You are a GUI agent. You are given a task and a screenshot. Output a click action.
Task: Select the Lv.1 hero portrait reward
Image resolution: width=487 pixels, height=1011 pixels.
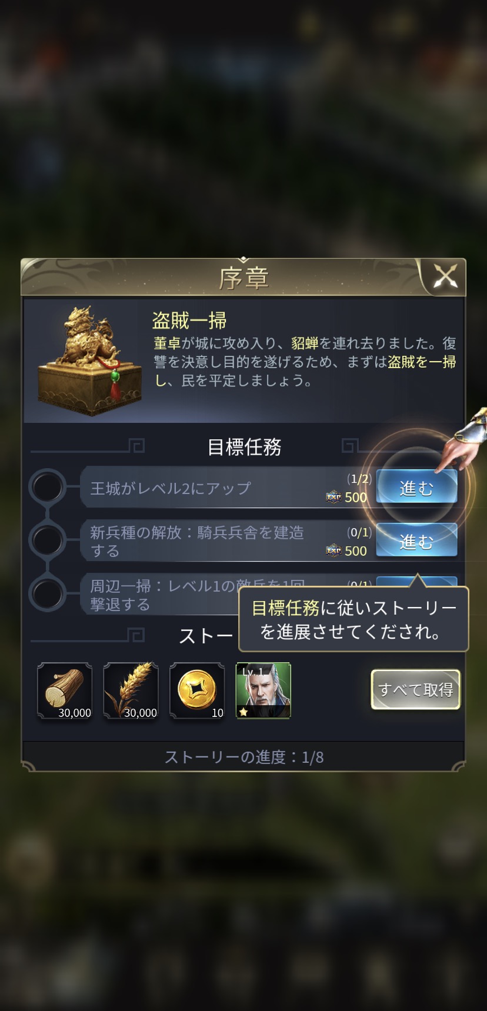(263, 691)
